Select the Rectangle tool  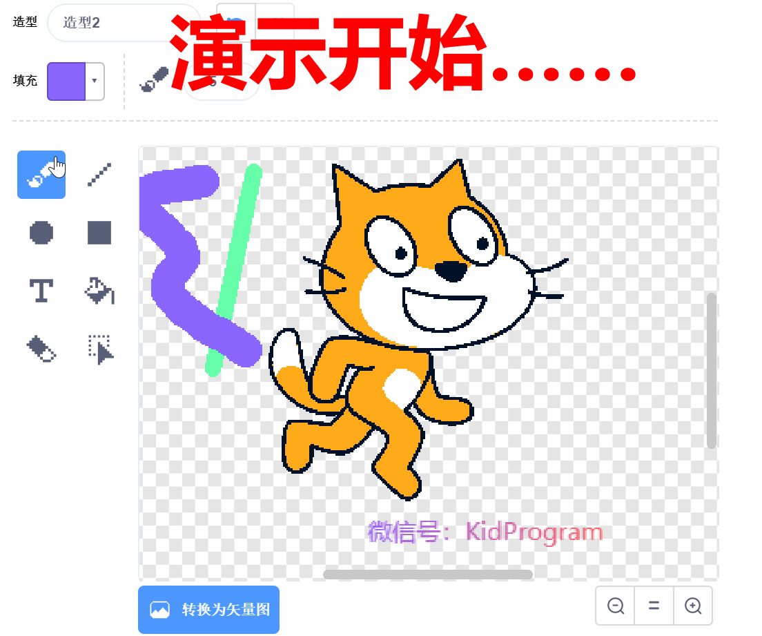(99, 233)
